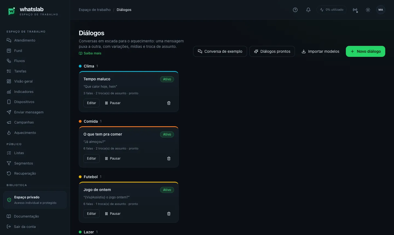This screenshot has height=235, width=394.
Task: Click the Espaço privado card
Action: tap(35, 200)
